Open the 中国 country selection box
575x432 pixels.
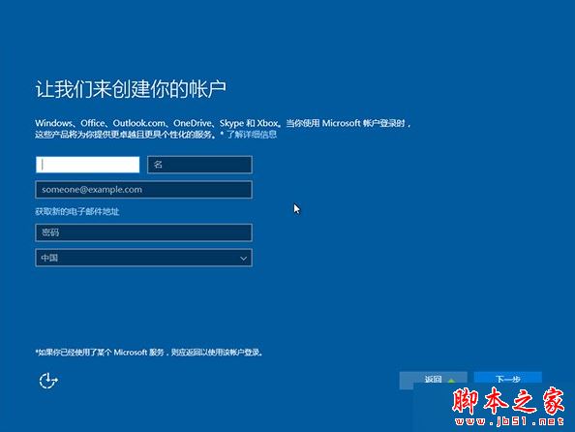coord(143,258)
